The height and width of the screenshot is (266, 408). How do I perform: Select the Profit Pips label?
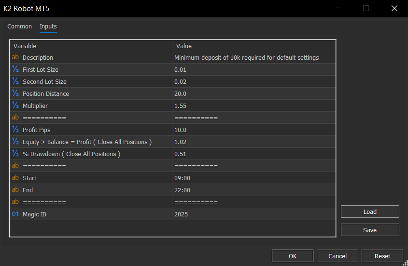pyautogui.click(x=36, y=130)
